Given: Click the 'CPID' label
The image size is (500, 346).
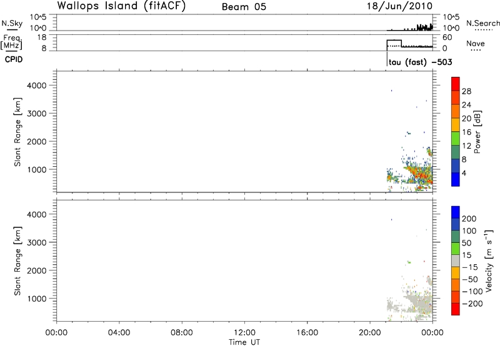Looking at the screenshot, I should coord(14,59).
